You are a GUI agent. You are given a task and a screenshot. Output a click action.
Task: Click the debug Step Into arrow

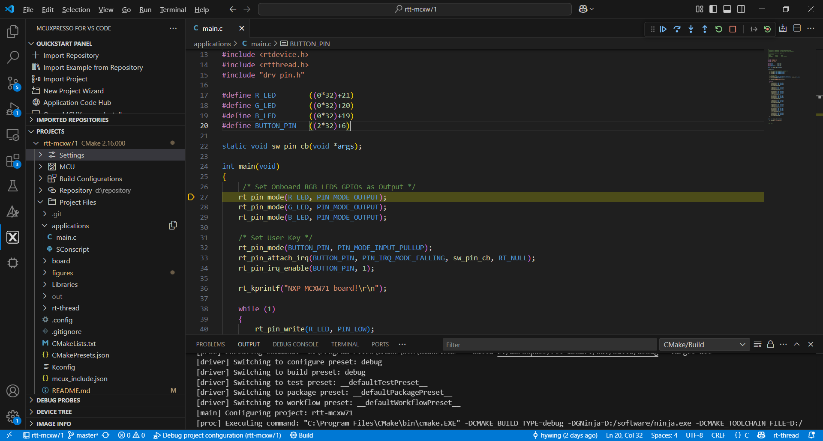pyautogui.click(x=691, y=29)
